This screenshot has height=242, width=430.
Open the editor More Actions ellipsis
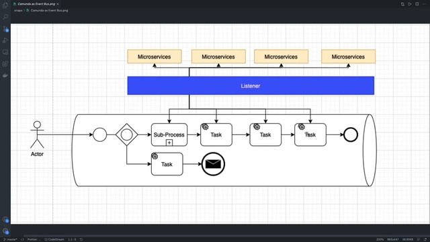tap(424, 4)
